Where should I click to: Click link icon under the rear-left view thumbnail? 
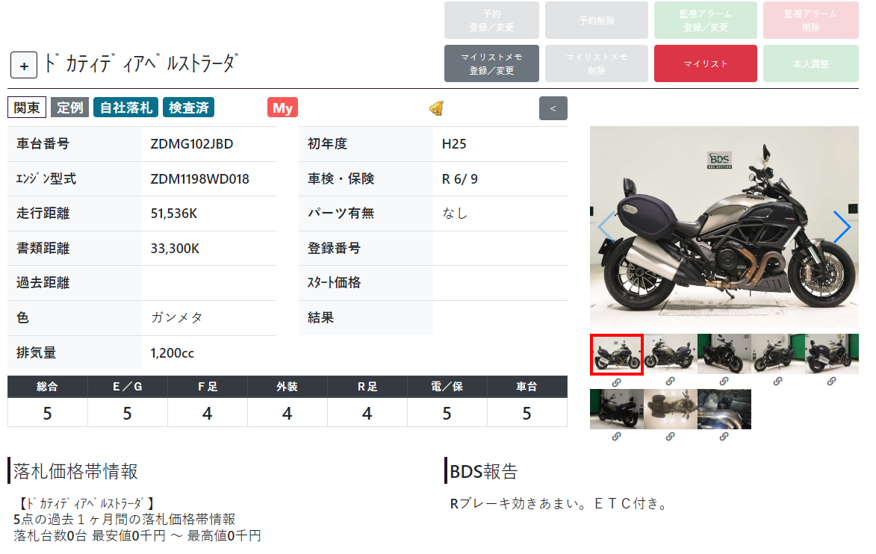point(616,437)
